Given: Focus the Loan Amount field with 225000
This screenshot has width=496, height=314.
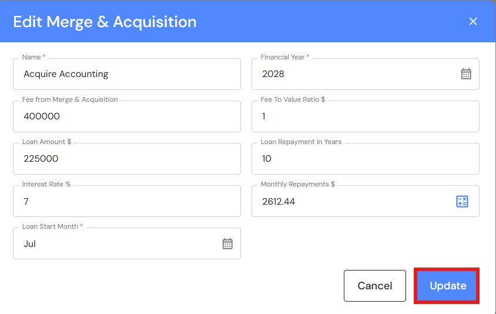Looking at the screenshot, I should 126,159.
